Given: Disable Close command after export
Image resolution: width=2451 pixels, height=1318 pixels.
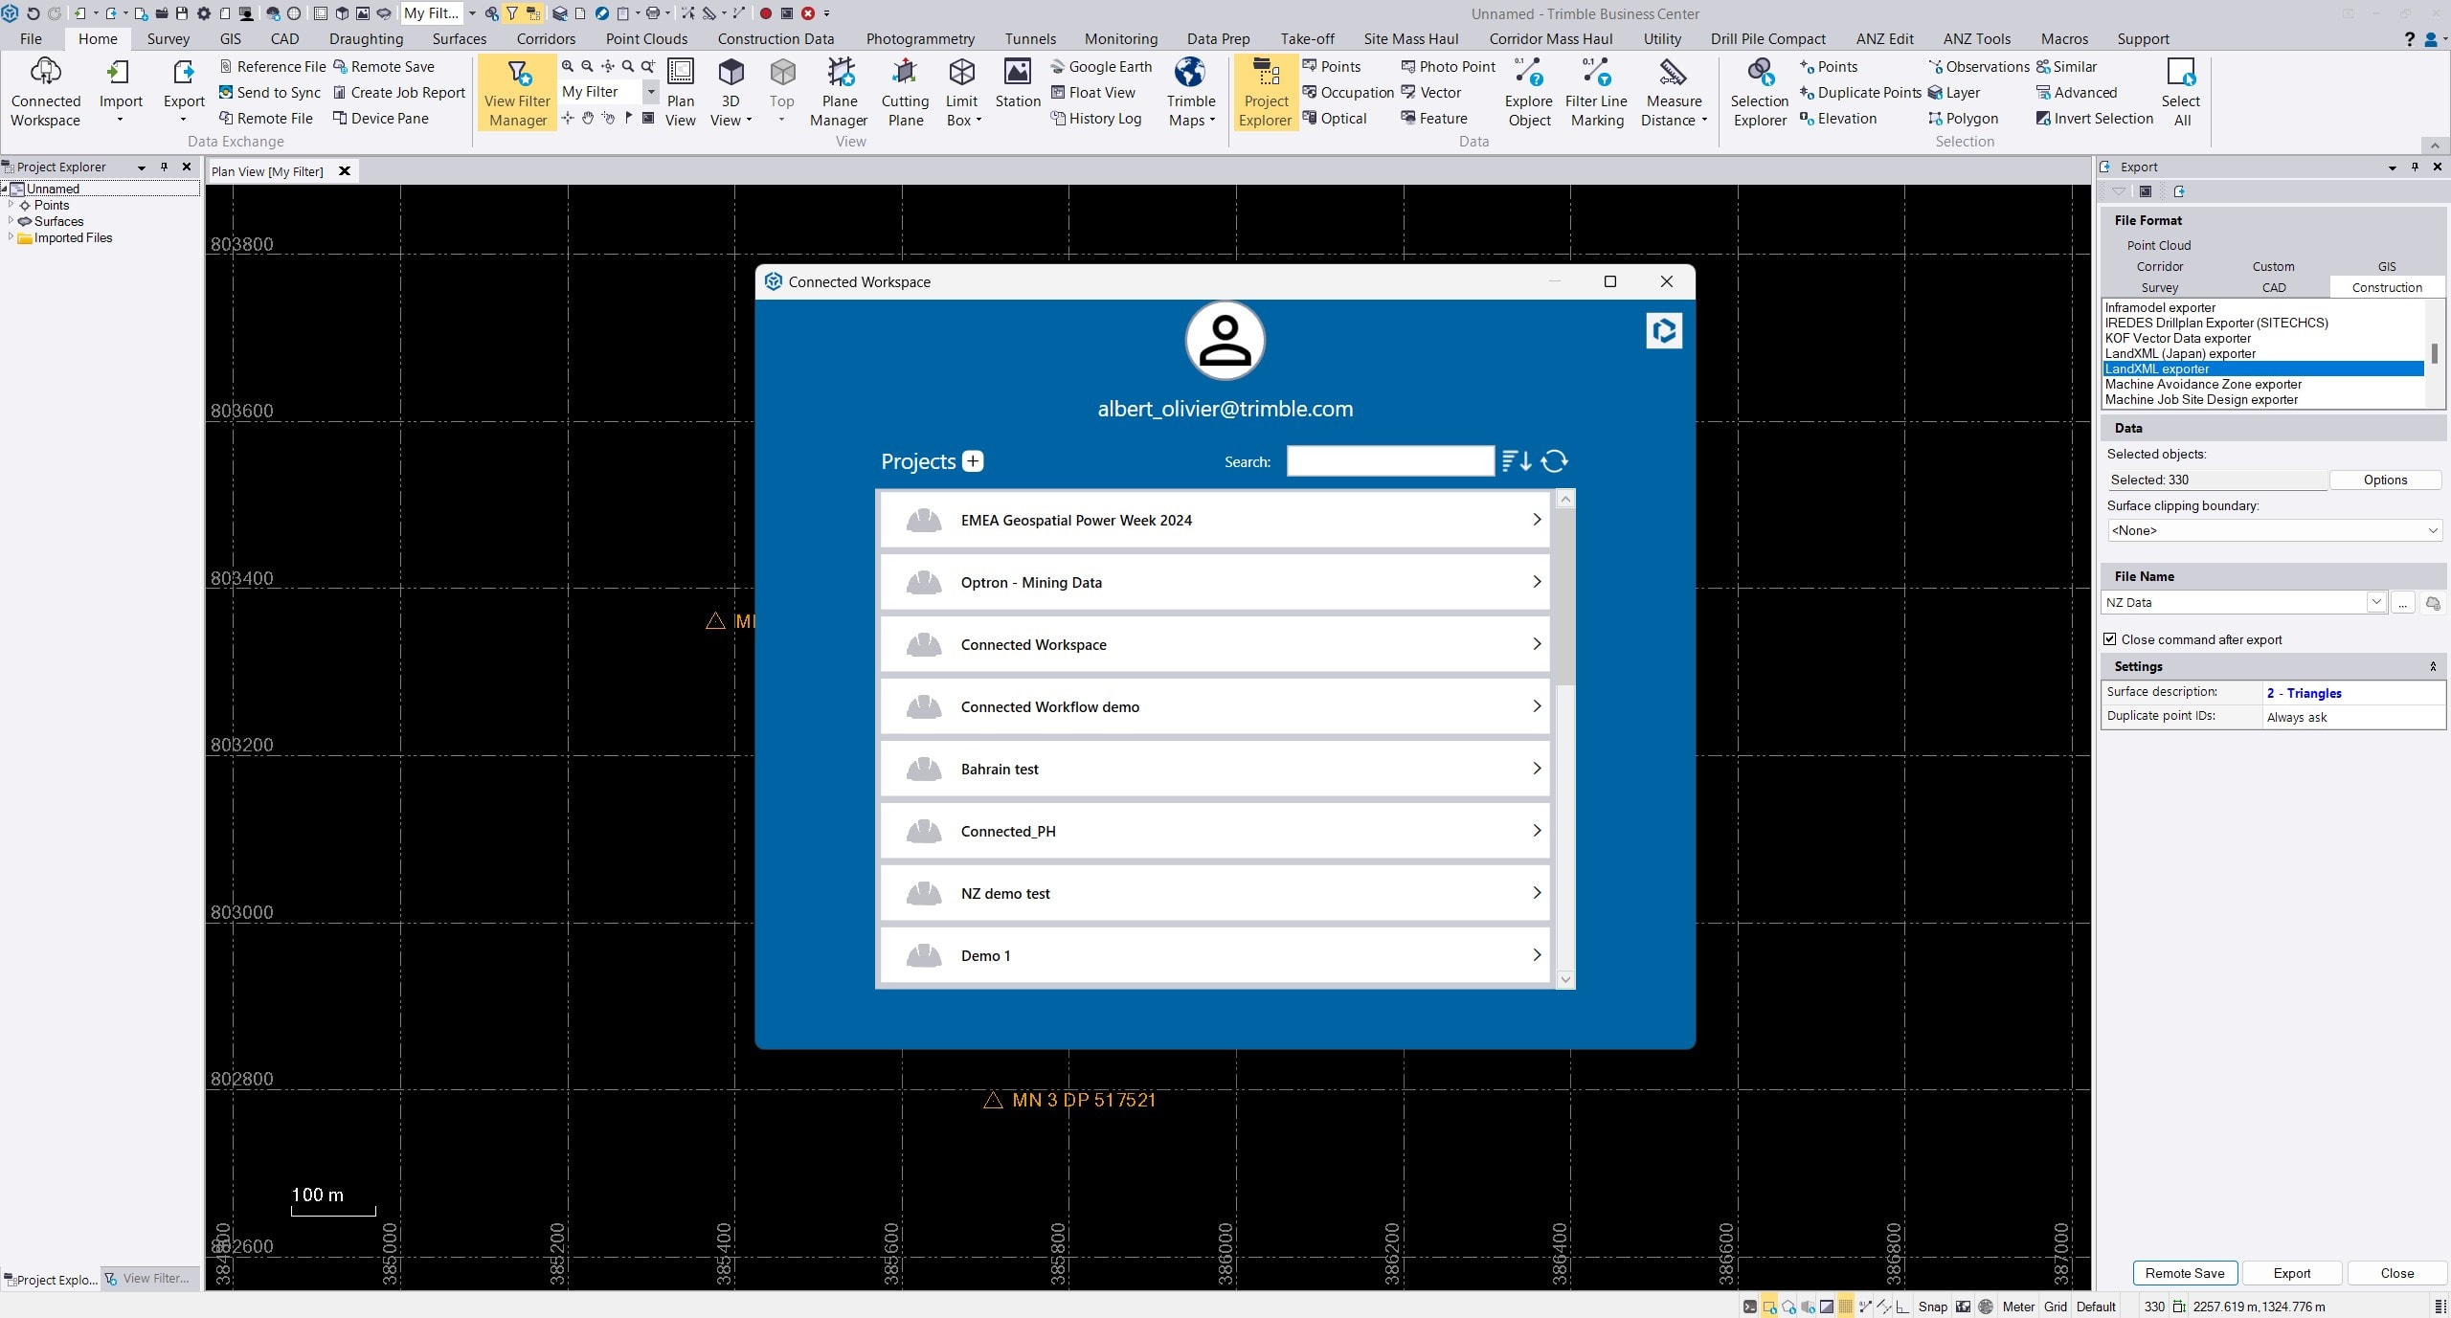Looking at the screenshot, I should (2110, 638).
